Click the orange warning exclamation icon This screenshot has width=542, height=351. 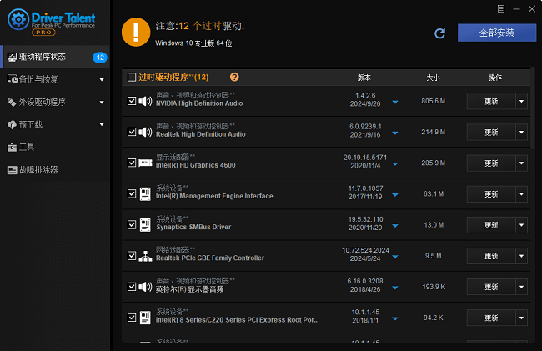click(x=136, y=33)
